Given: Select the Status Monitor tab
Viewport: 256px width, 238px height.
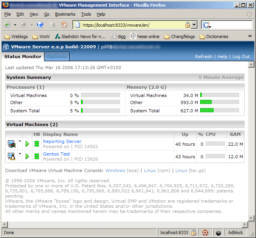Looking at the screenshot, I should [23, 57].
